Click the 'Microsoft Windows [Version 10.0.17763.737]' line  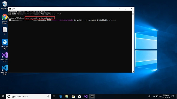click(30, 12)
